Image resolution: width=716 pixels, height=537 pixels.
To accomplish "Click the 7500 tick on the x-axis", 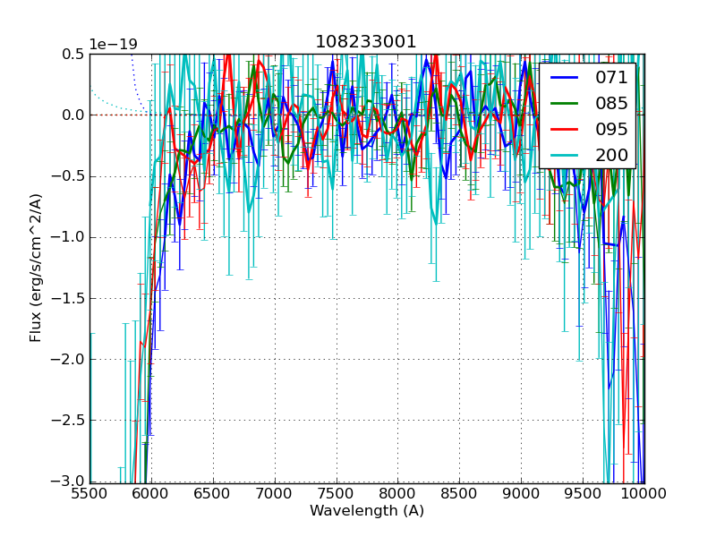I will [x=337, y=493].
